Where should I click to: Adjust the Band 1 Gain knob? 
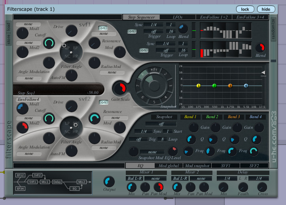193,128
